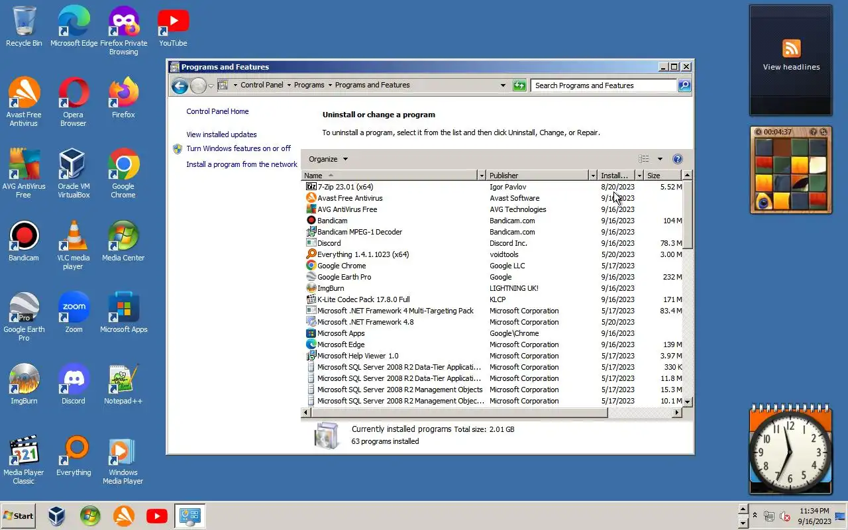Select the Opera Browser desktop icon
This screenshot has width=848, height=530.
coord(74,102)
